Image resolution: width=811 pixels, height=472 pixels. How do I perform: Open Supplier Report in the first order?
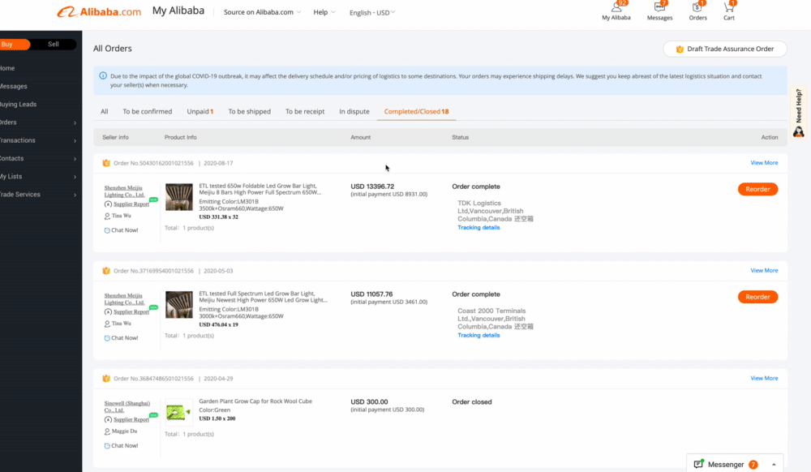tap(131, 204)
